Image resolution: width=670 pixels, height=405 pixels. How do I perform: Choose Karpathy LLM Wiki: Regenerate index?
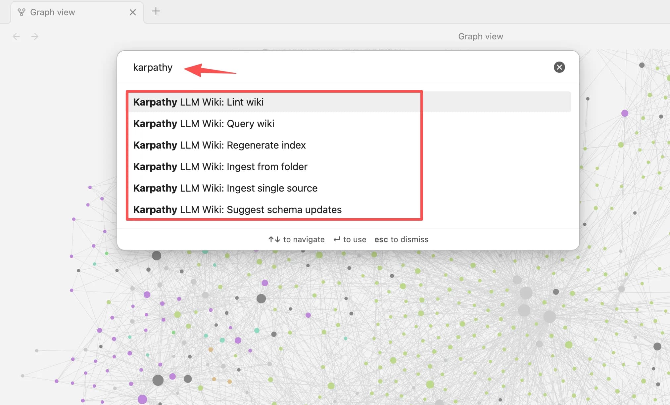(x=348, y=145)
